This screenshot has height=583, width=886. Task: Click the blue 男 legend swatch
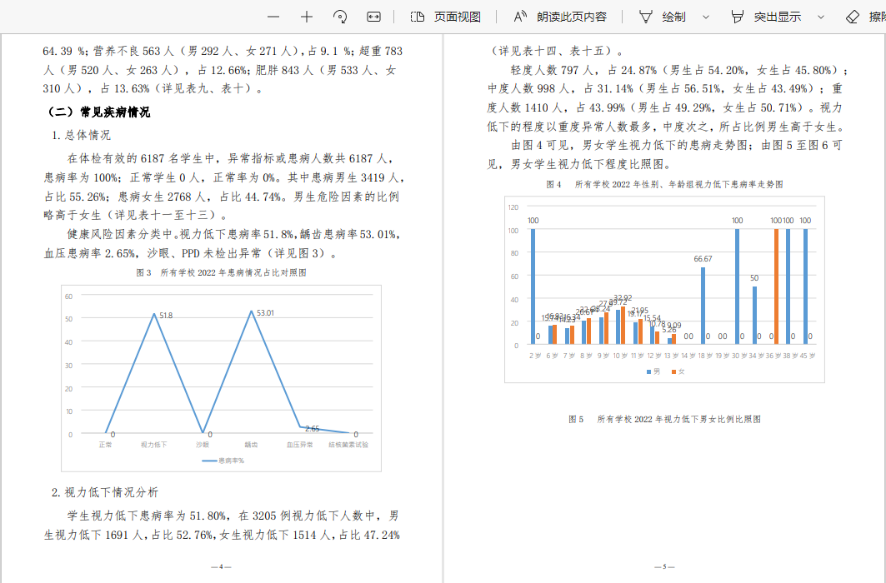coord(648,371)
